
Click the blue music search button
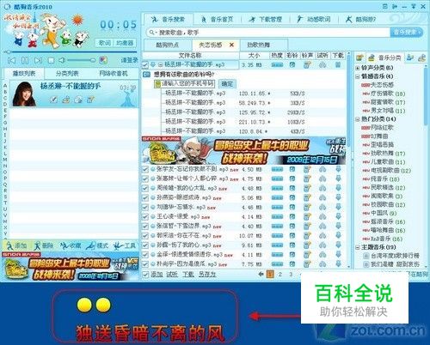406,32
